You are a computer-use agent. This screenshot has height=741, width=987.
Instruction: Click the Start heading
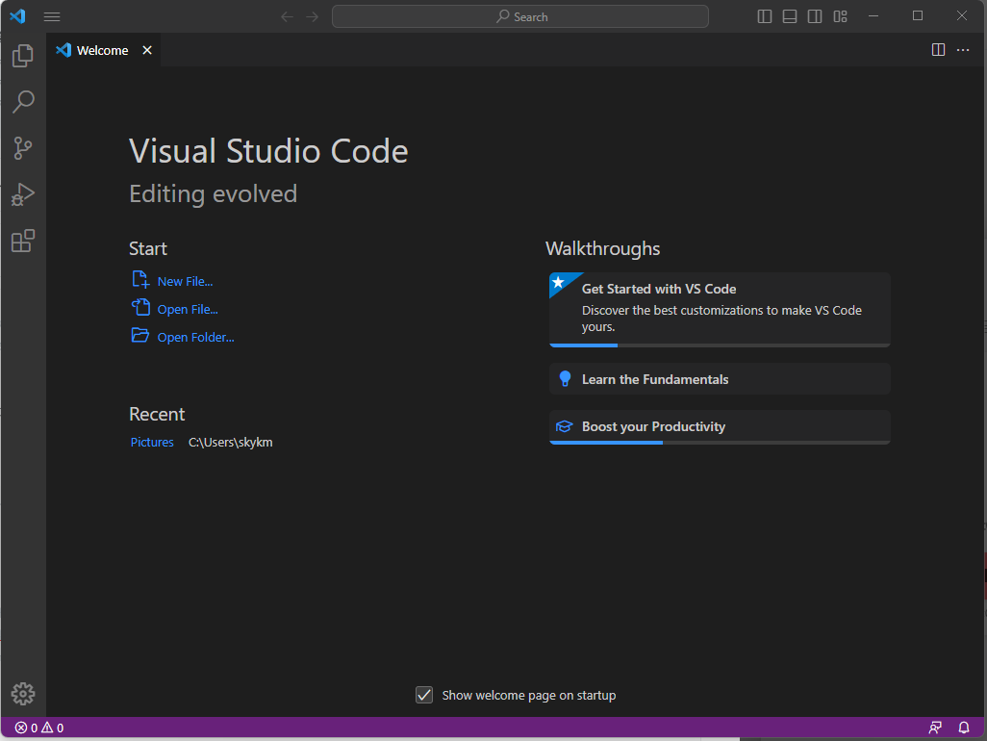coord(148,248)
